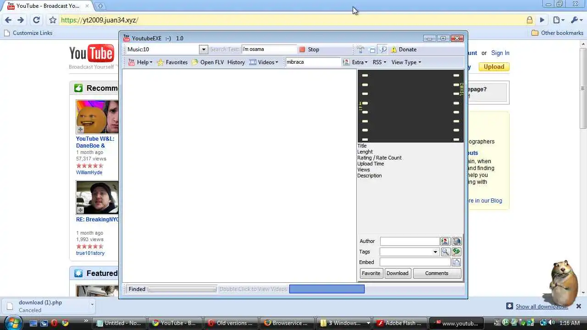Click the globe icon next to Author field
Screen dimensions: 587x330
pos(456,241)
